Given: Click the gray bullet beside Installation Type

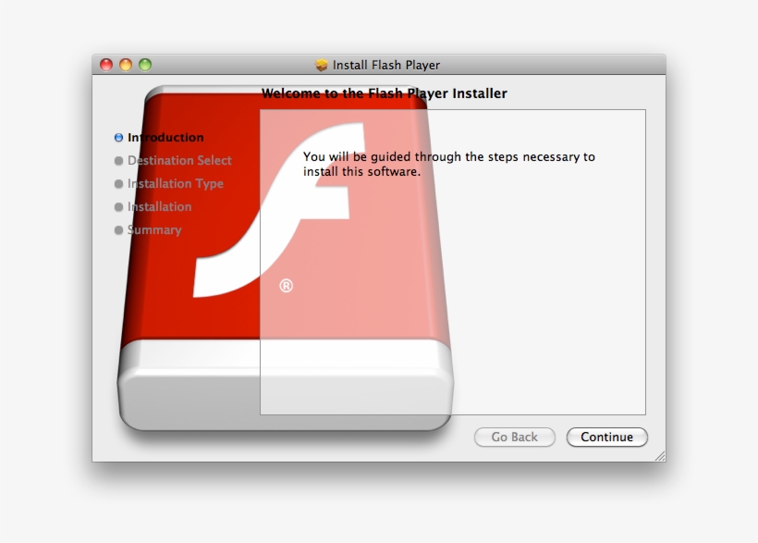Looking at the screenshot, I should click(x=119, y=184).
